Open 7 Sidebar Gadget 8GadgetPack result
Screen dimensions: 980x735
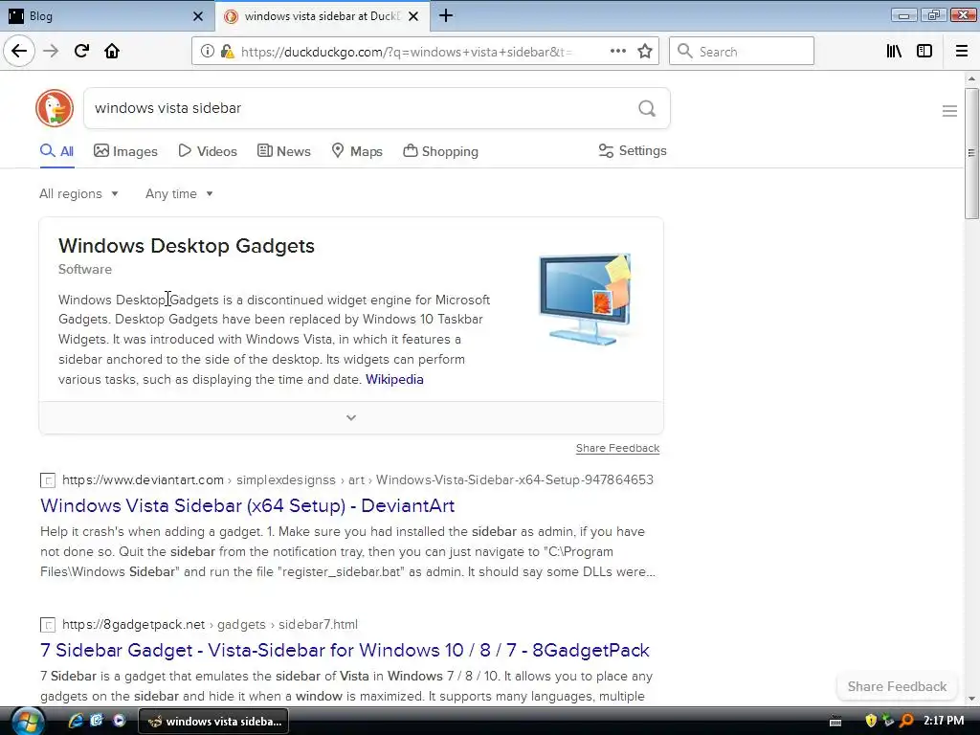click(x=345, y=650)
